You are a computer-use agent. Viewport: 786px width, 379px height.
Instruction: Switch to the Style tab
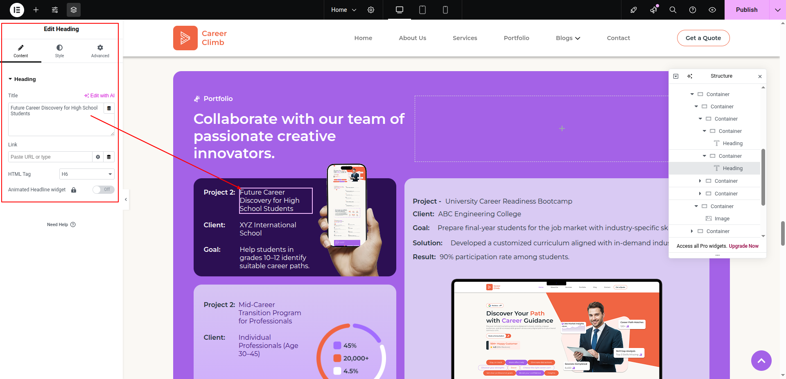[60, 51]
